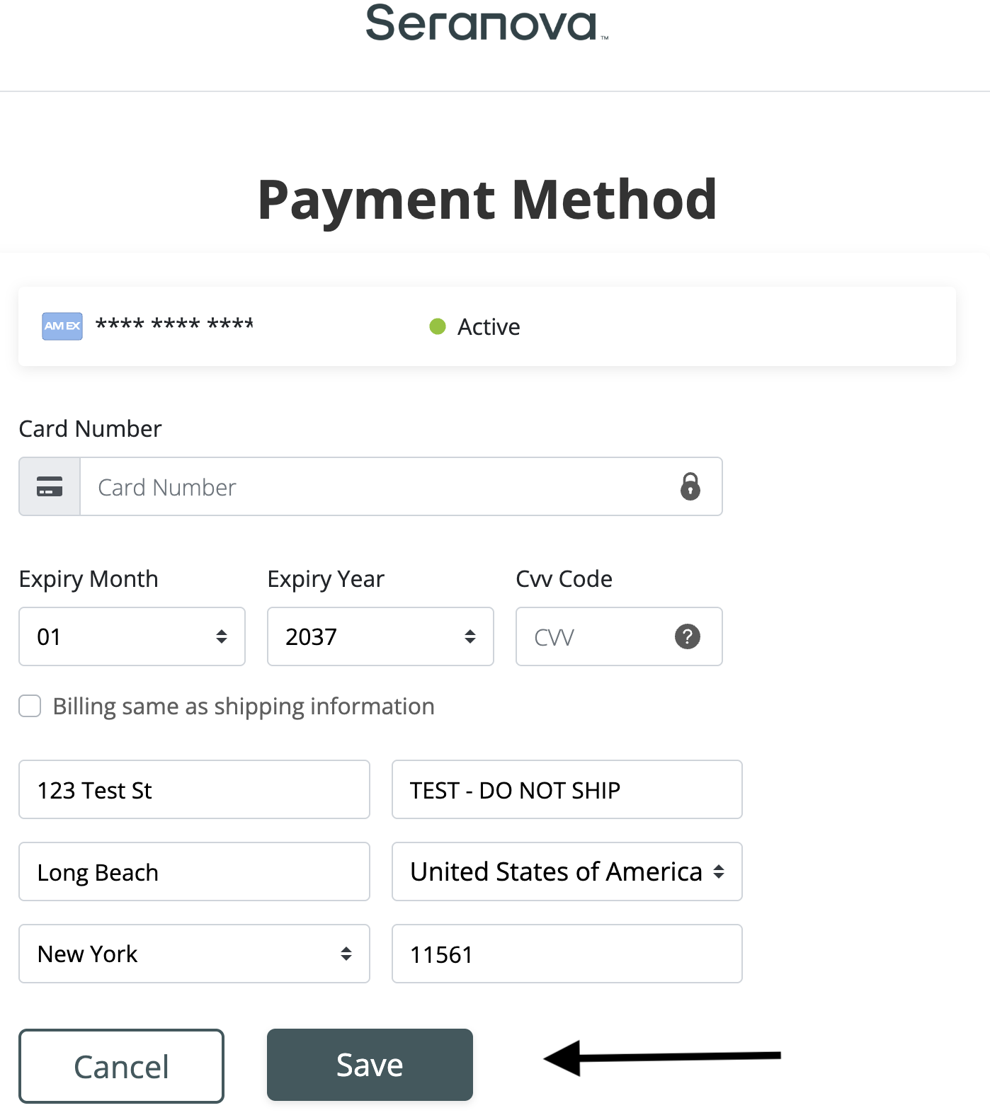Screen dimensions: 990x1120
Task: Click the 11561 zip code field
Action: click(567, 954)
